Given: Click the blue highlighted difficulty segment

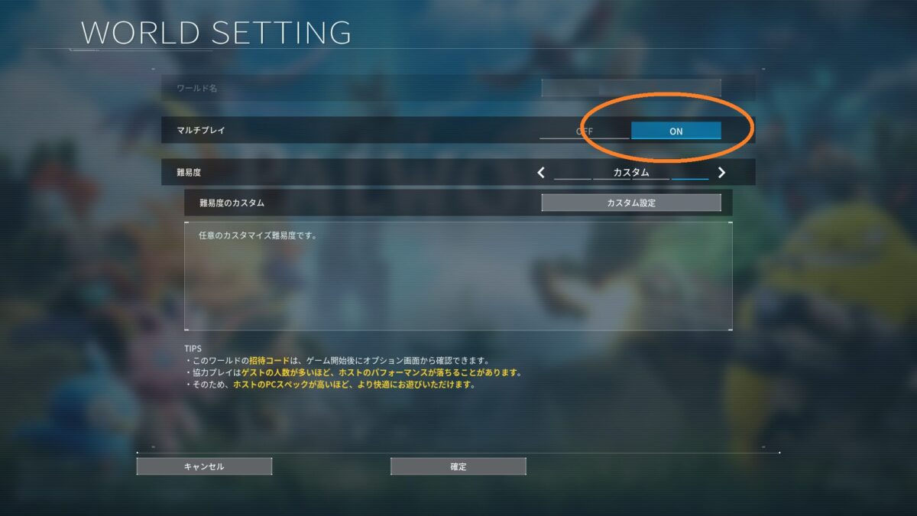Looking at the screenshot, I should (x=690, y=179).
